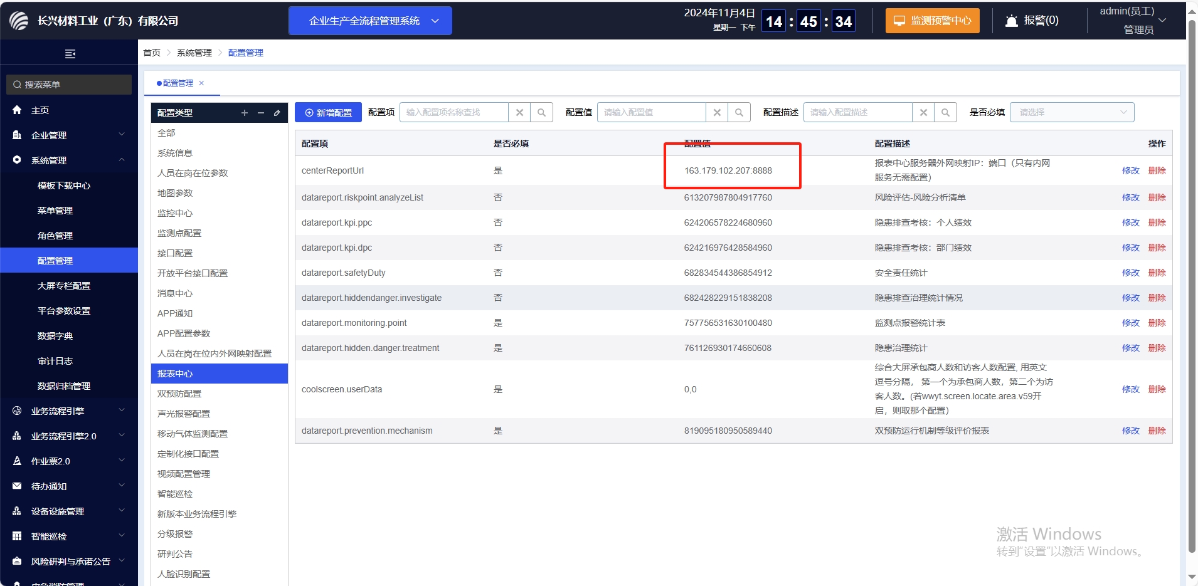Expand the 待办通知 menu
The width and height of the screenshot is (1198, 586).
tap(69, 486)
